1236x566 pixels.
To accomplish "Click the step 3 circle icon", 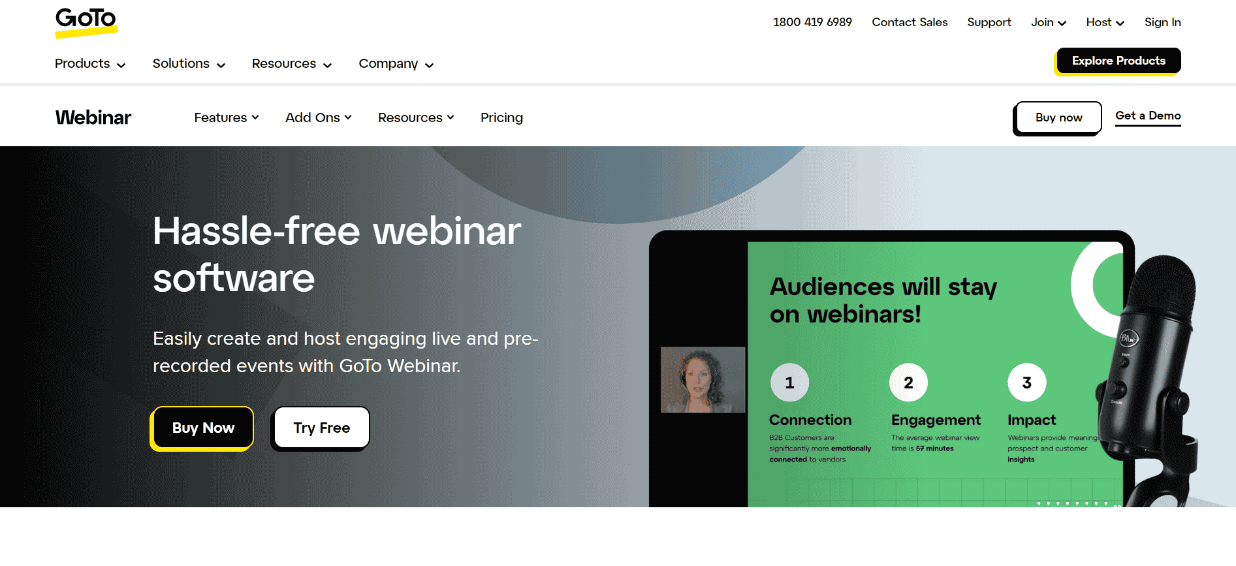I will [1027, 383].
